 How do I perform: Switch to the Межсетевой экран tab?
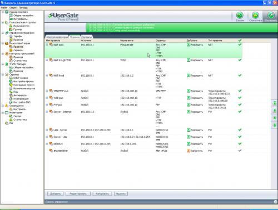(57, 37)
